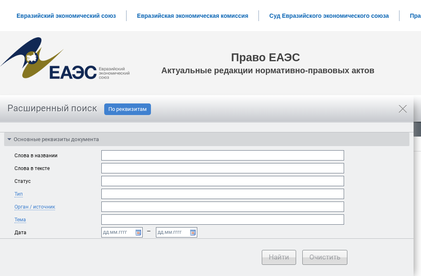This screenshot has width=421, height=276.
Task: Focus the Слова в названии field
Action: coord(222,155)
